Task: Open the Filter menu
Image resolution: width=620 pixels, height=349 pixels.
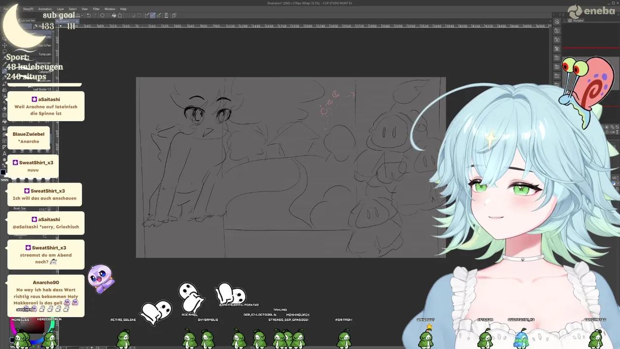Action: pos(96,9)
